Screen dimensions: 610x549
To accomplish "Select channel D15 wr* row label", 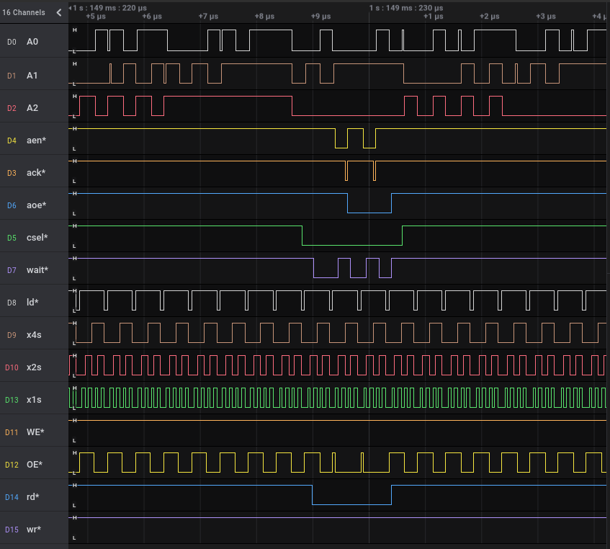I will point(35,529).
